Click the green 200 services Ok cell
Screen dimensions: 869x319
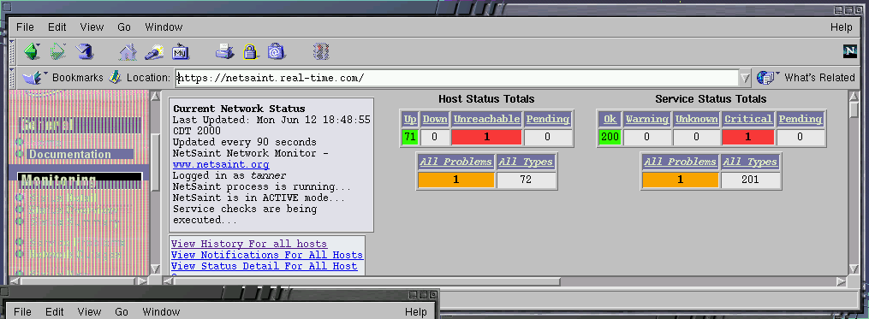coord(610,138)
